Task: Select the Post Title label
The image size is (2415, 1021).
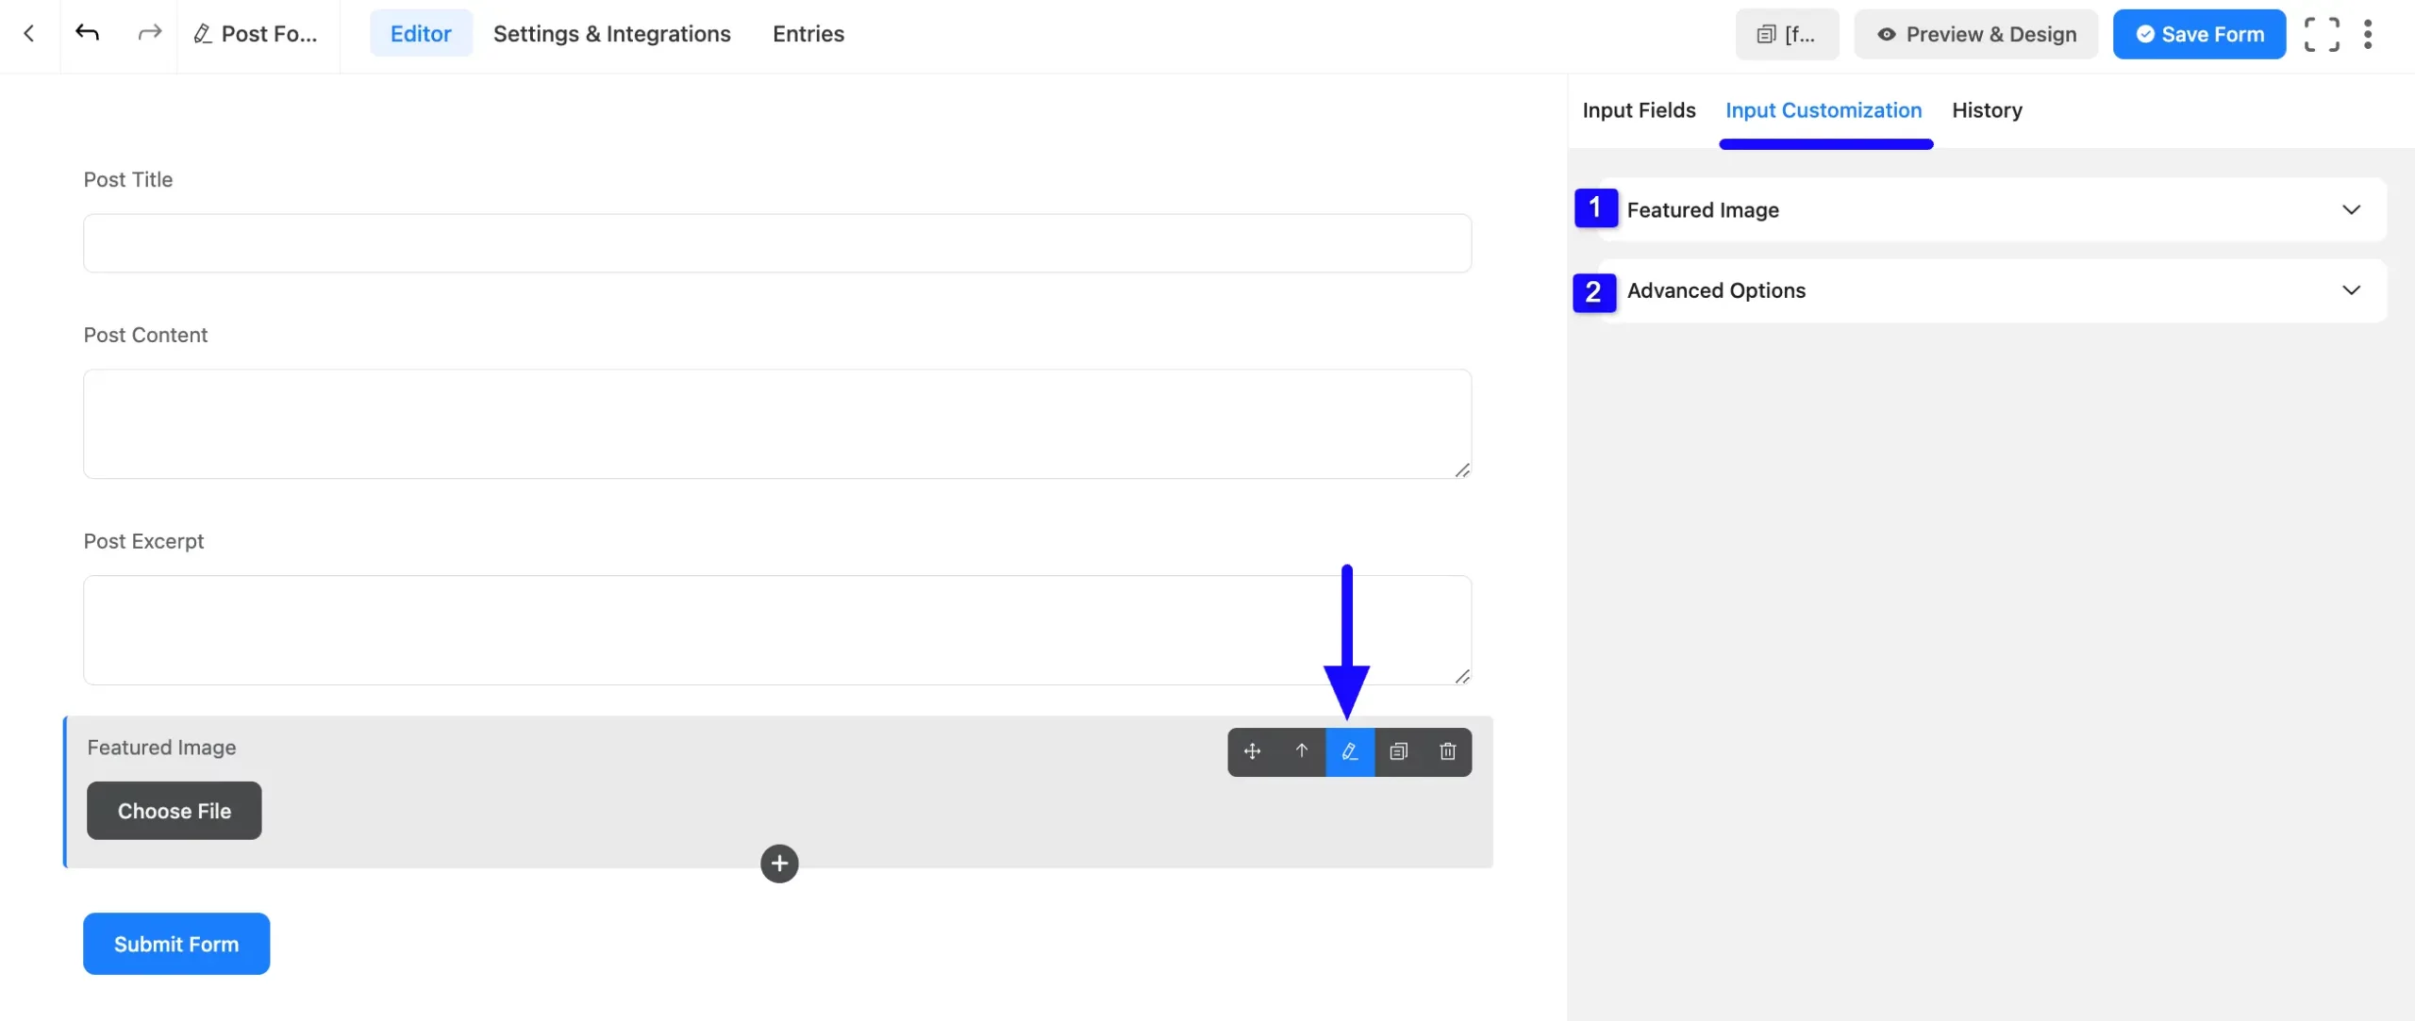Action: coord(128,180)
